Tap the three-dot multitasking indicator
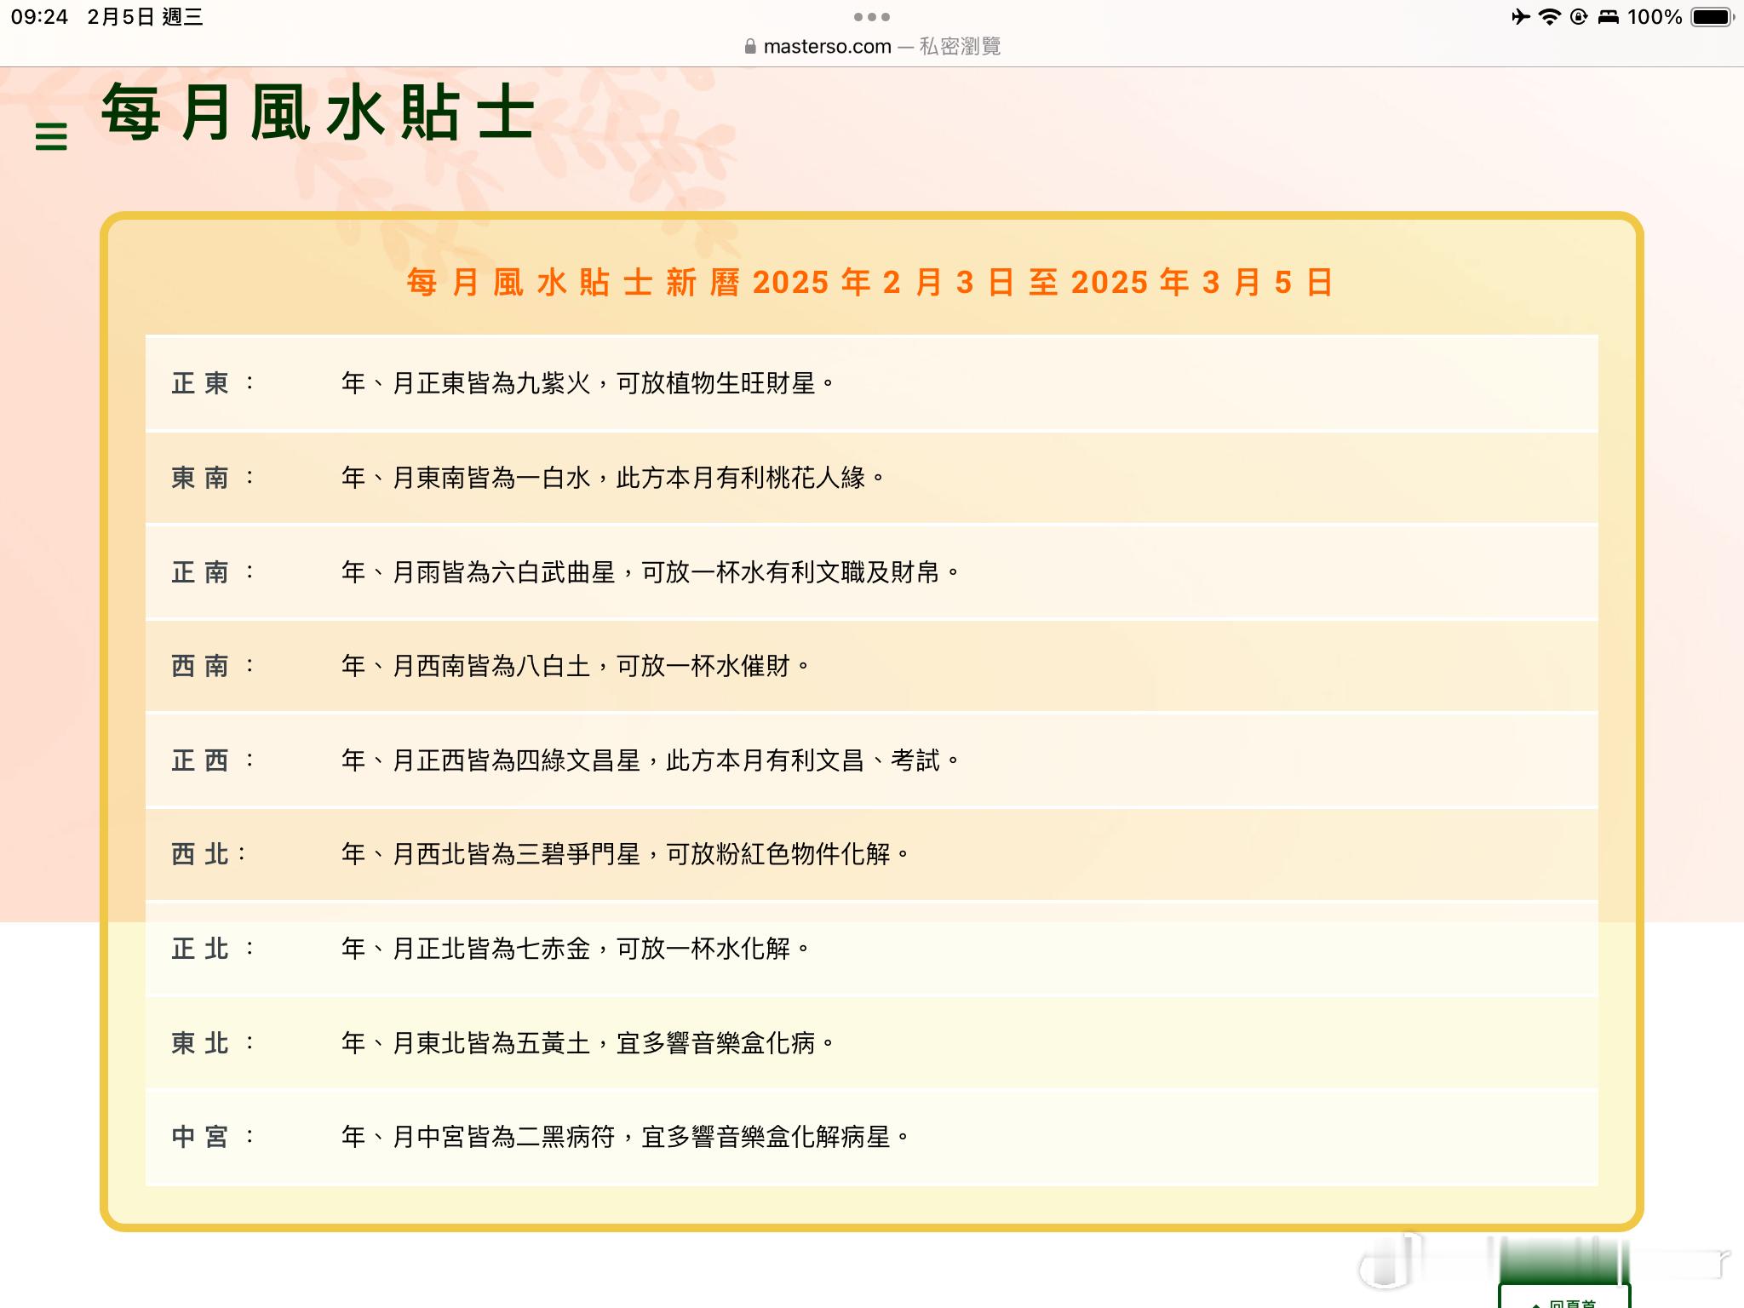 point(872,17)
